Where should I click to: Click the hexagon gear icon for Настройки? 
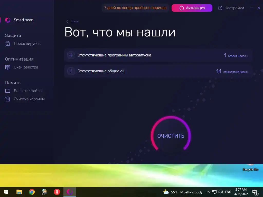[220, 8]
